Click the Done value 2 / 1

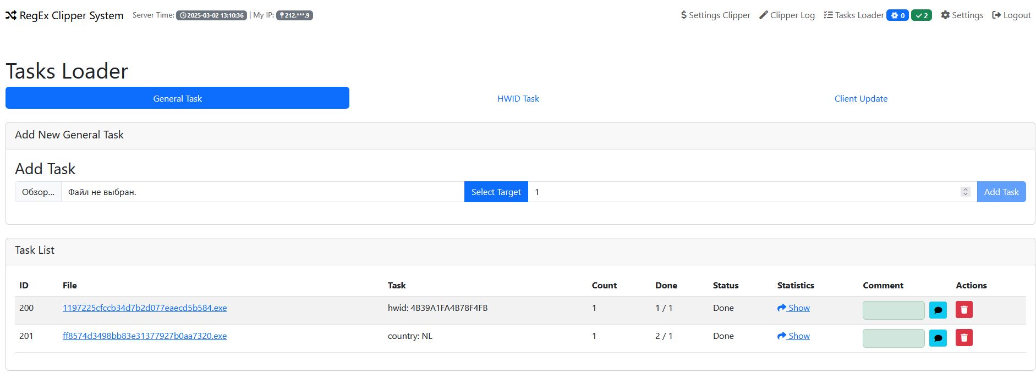coord(664,336)
